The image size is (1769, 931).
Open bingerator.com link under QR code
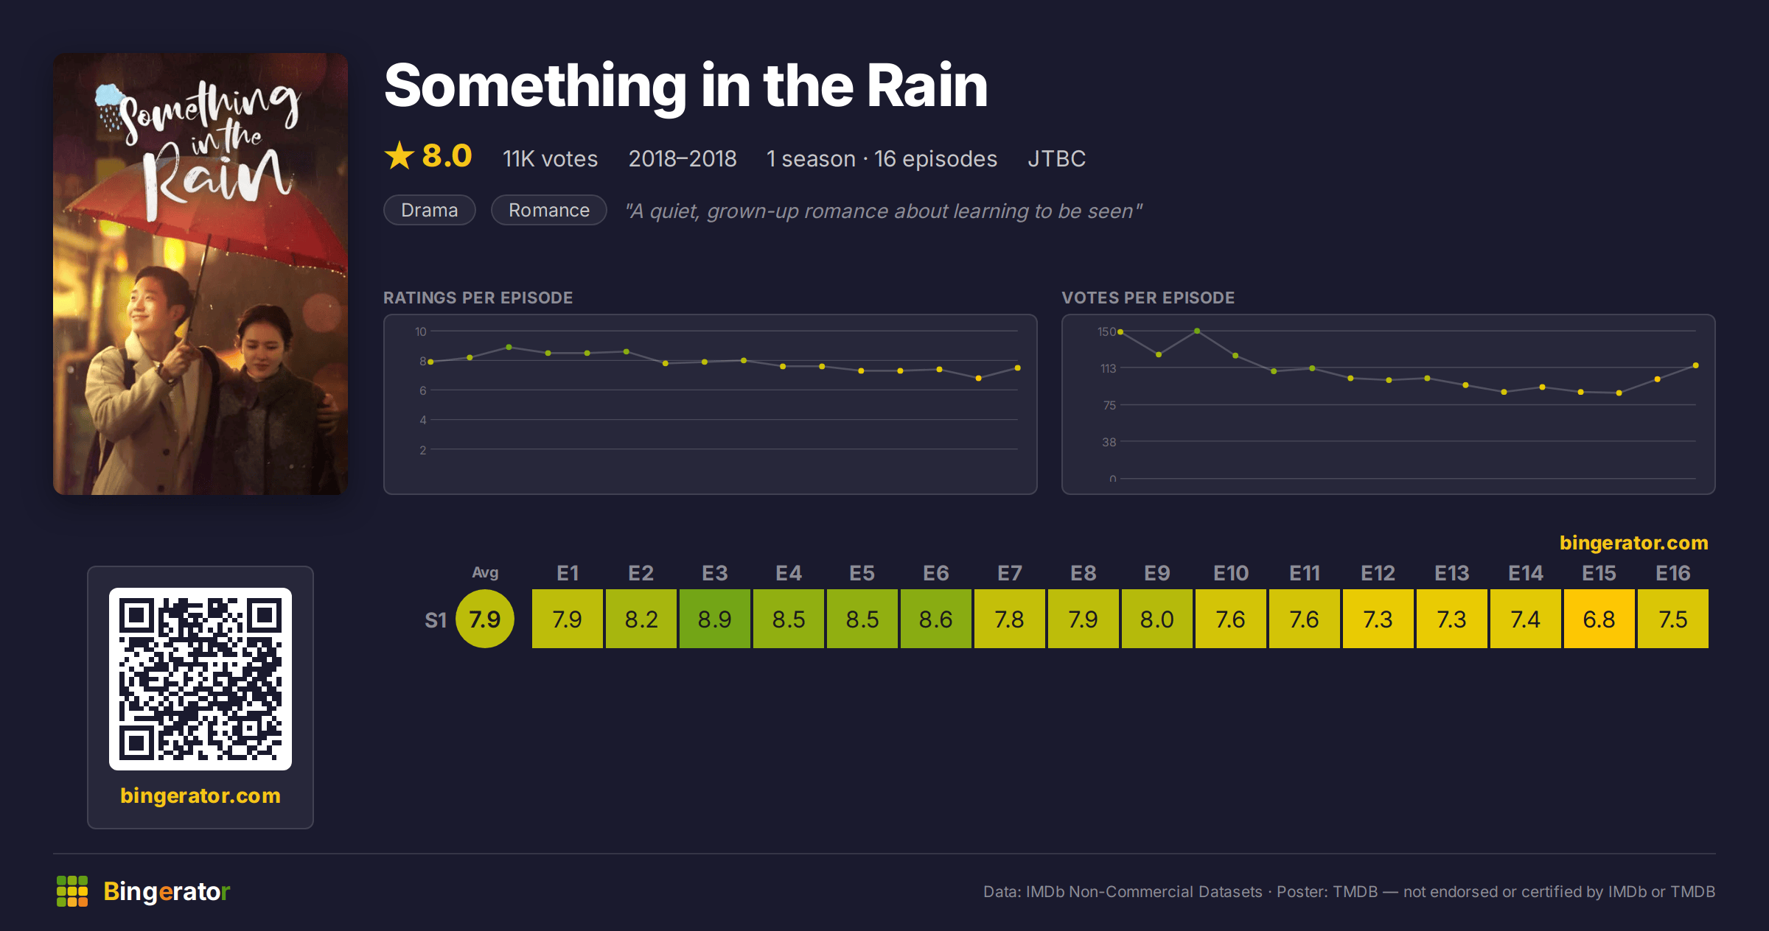click(200, 795)
